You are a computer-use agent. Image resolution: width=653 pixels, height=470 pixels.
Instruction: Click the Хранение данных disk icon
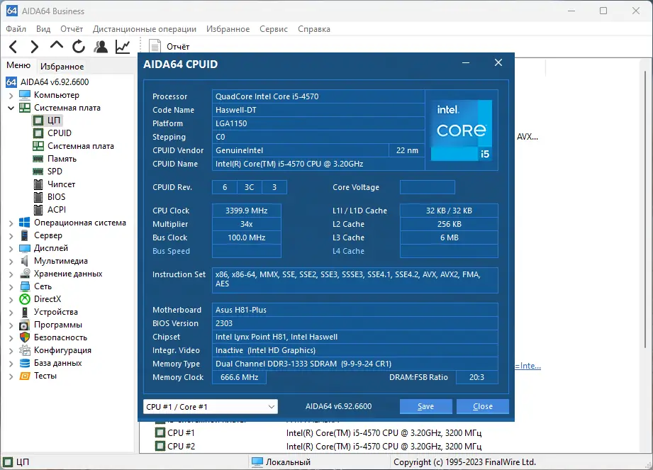click(x=25, y=274)
